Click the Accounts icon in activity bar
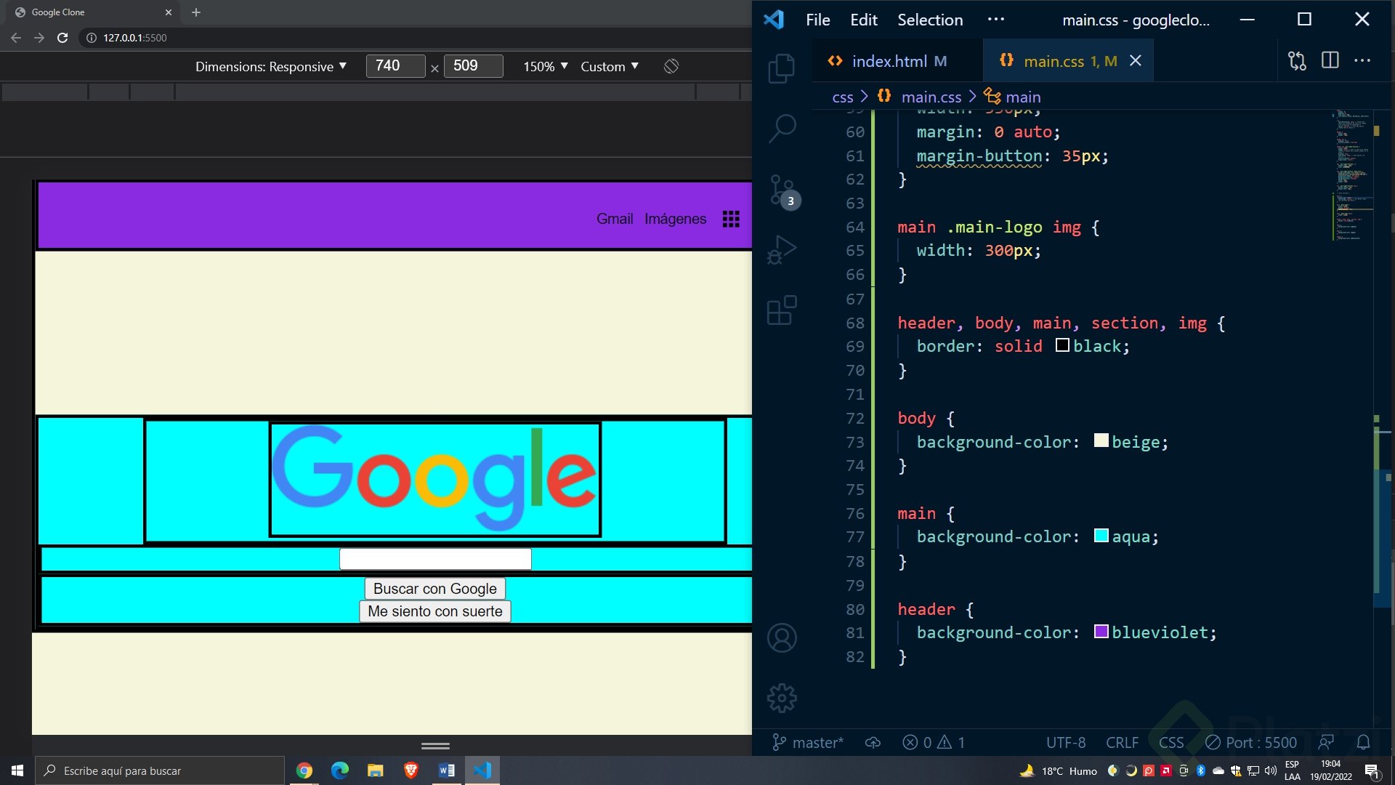 click(782, 638)
